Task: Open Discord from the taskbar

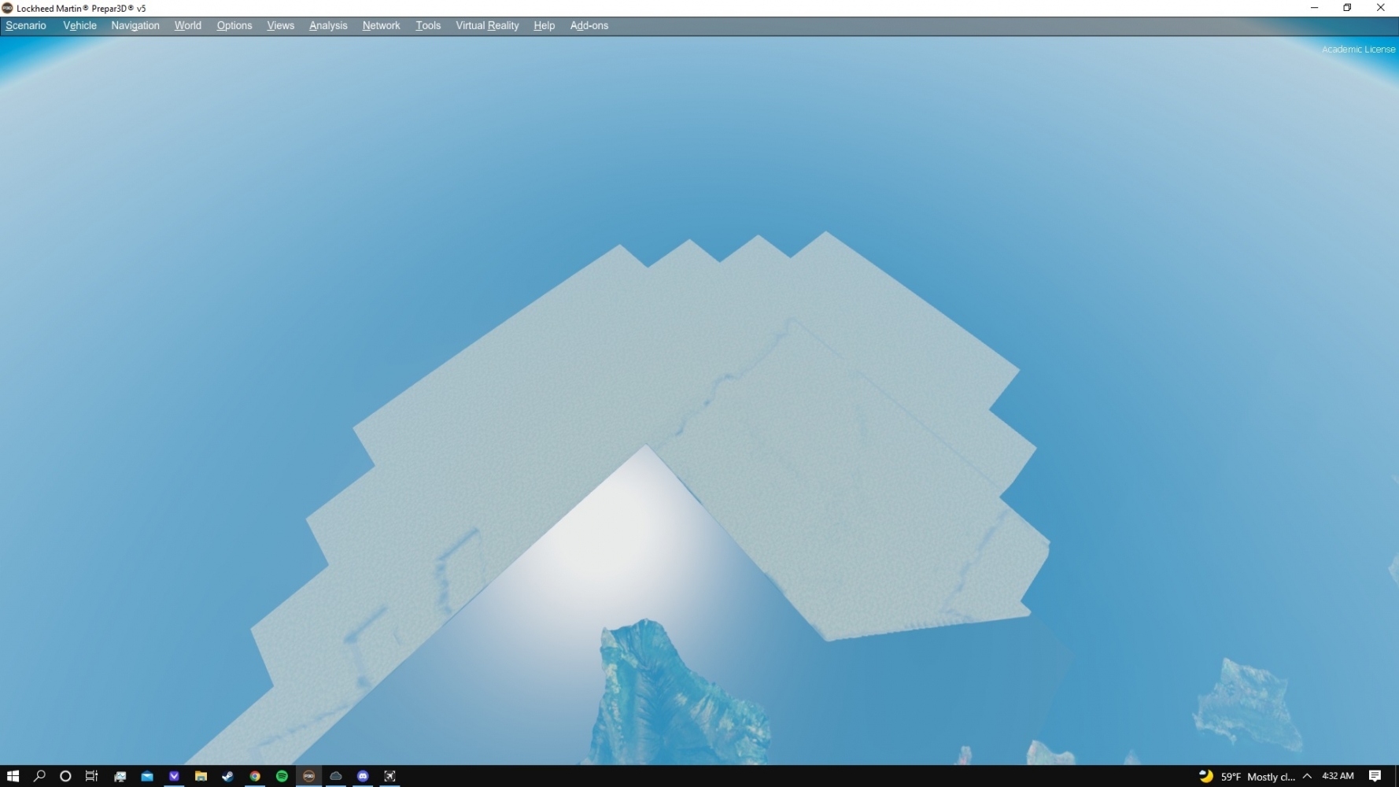Action: tap(363, 776)
